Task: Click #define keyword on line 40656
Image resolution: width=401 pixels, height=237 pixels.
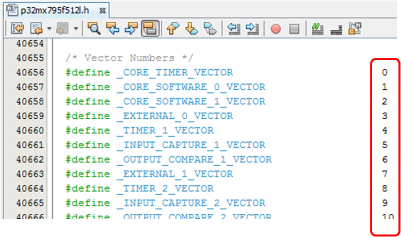Action: [88, 72]
